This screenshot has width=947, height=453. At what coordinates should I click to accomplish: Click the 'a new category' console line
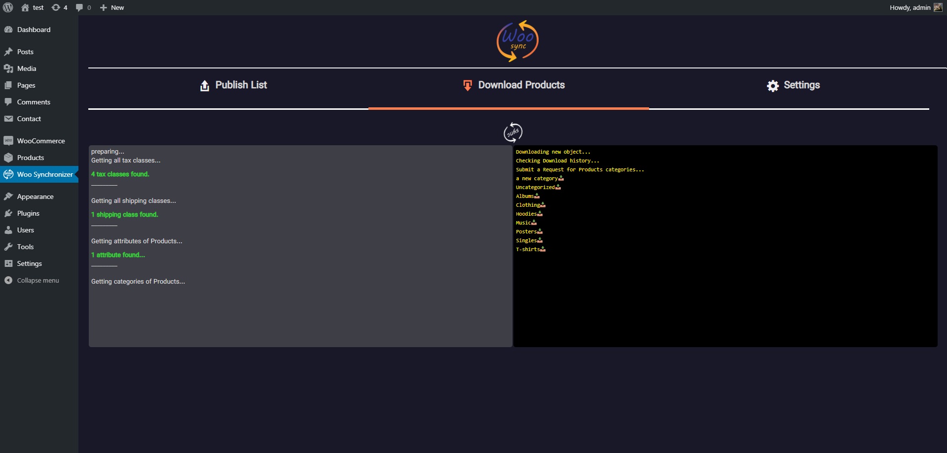(x=539, y=178)
